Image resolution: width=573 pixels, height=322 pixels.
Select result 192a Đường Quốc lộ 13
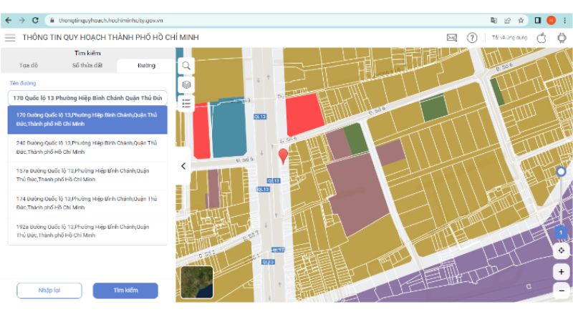point(87,231)
